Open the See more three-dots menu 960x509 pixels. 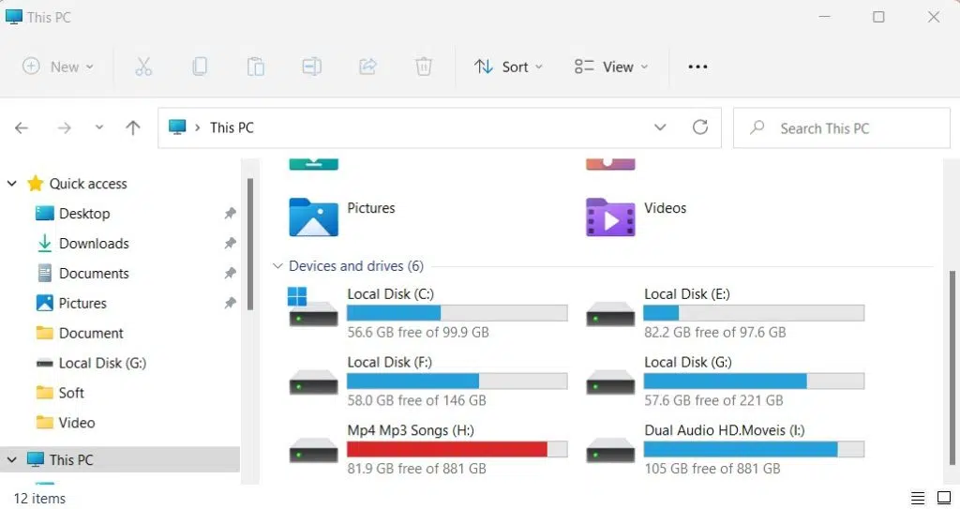coord(697,67)
